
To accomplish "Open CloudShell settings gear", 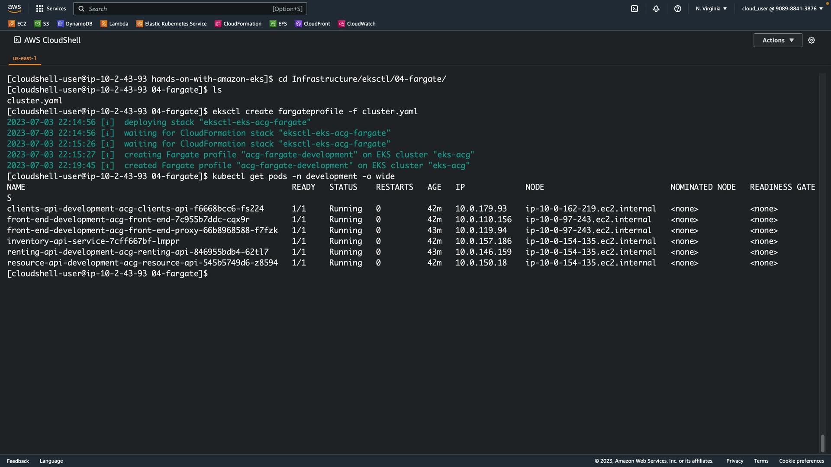I will (812, 40).
